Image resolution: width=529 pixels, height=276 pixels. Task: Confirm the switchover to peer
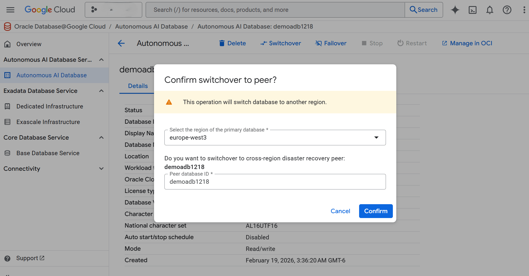coord(376,211)
